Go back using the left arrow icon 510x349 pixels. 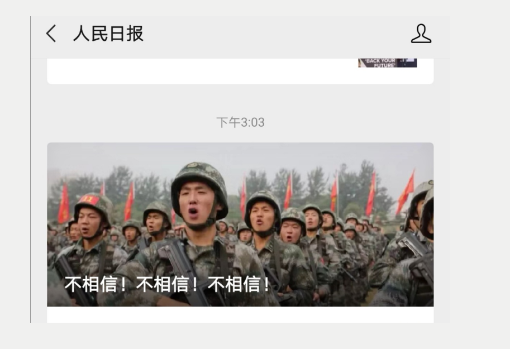(51, 33)
